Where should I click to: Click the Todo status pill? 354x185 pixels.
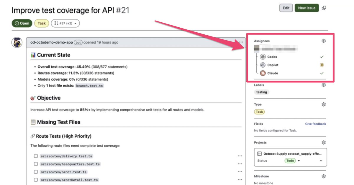tap(290, 161)
